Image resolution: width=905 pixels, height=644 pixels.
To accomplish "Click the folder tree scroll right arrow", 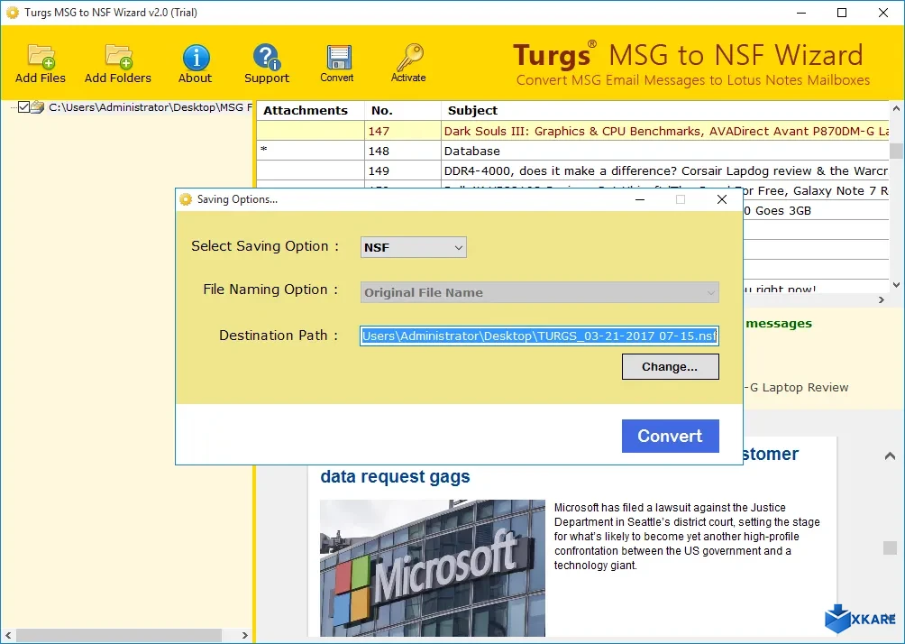I will 244,635.
